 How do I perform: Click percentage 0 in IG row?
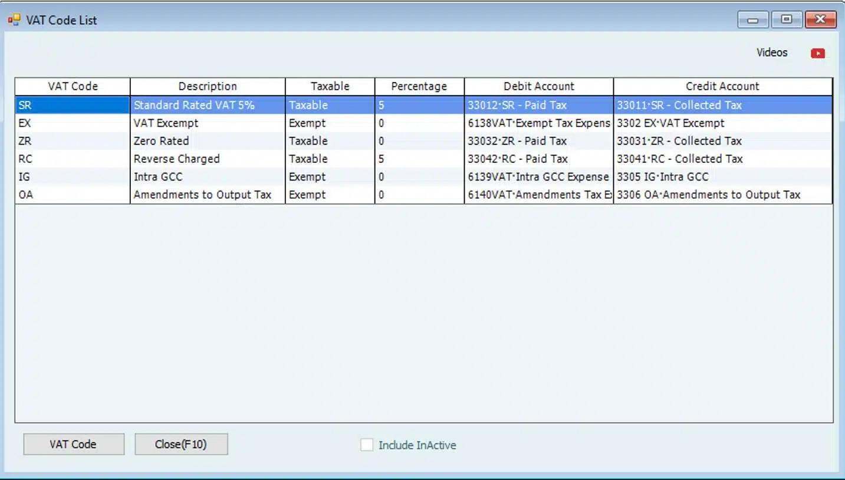click(x=419, y=176)
